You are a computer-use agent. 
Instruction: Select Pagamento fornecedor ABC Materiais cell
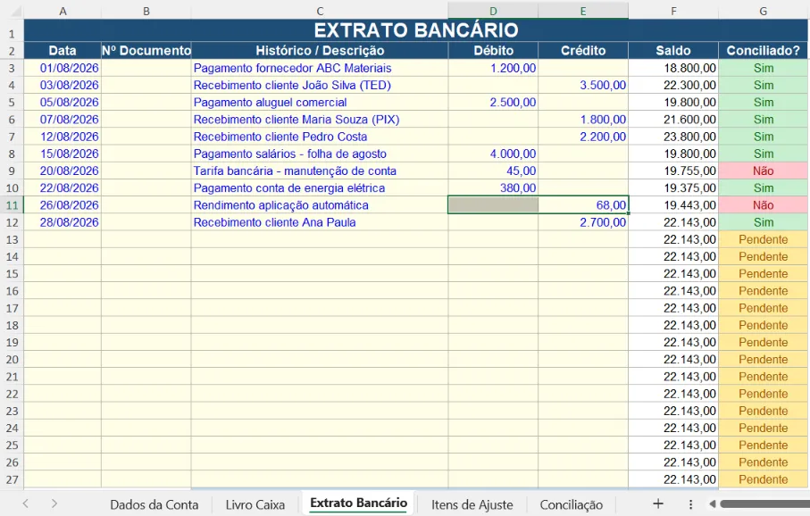tap(320, 68)
